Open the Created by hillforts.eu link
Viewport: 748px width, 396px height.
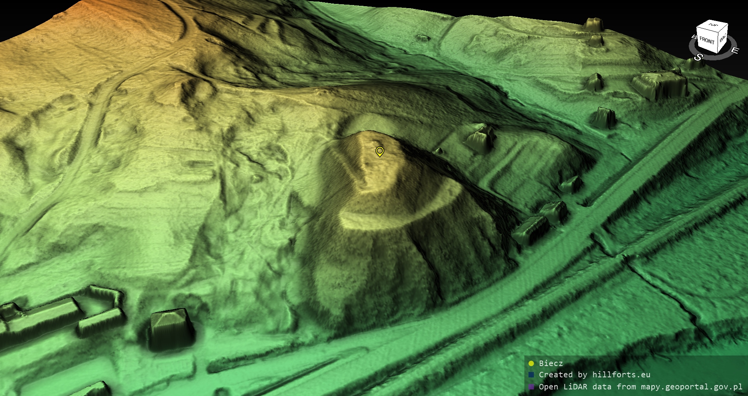594,375
